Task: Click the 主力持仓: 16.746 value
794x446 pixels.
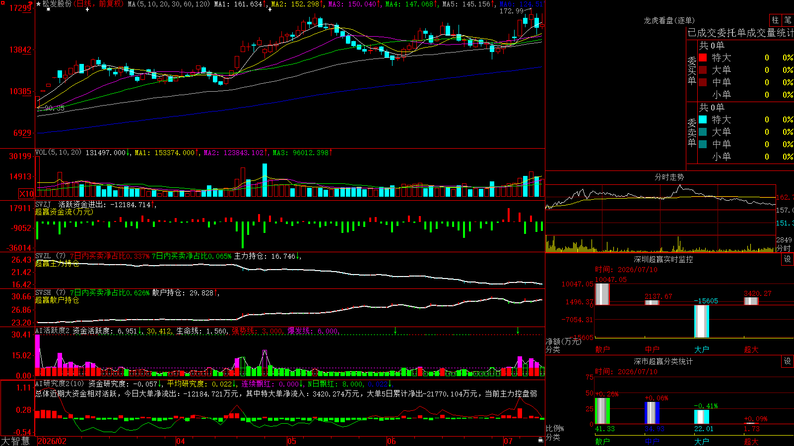Action: 265,256
